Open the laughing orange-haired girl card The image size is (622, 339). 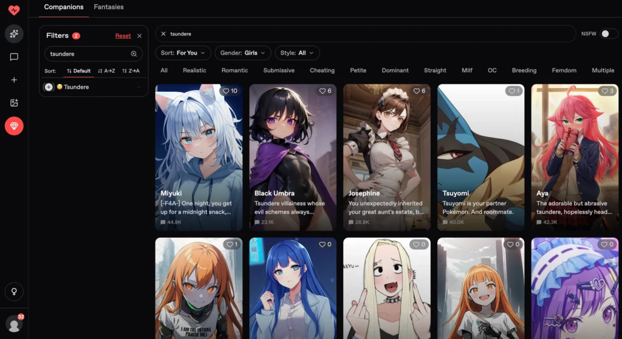(481, 288)
